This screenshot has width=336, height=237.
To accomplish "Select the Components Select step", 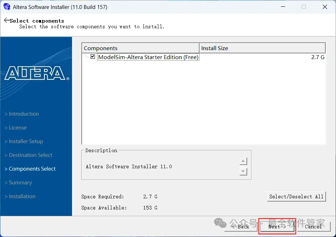I will click(x=30, y=169).
